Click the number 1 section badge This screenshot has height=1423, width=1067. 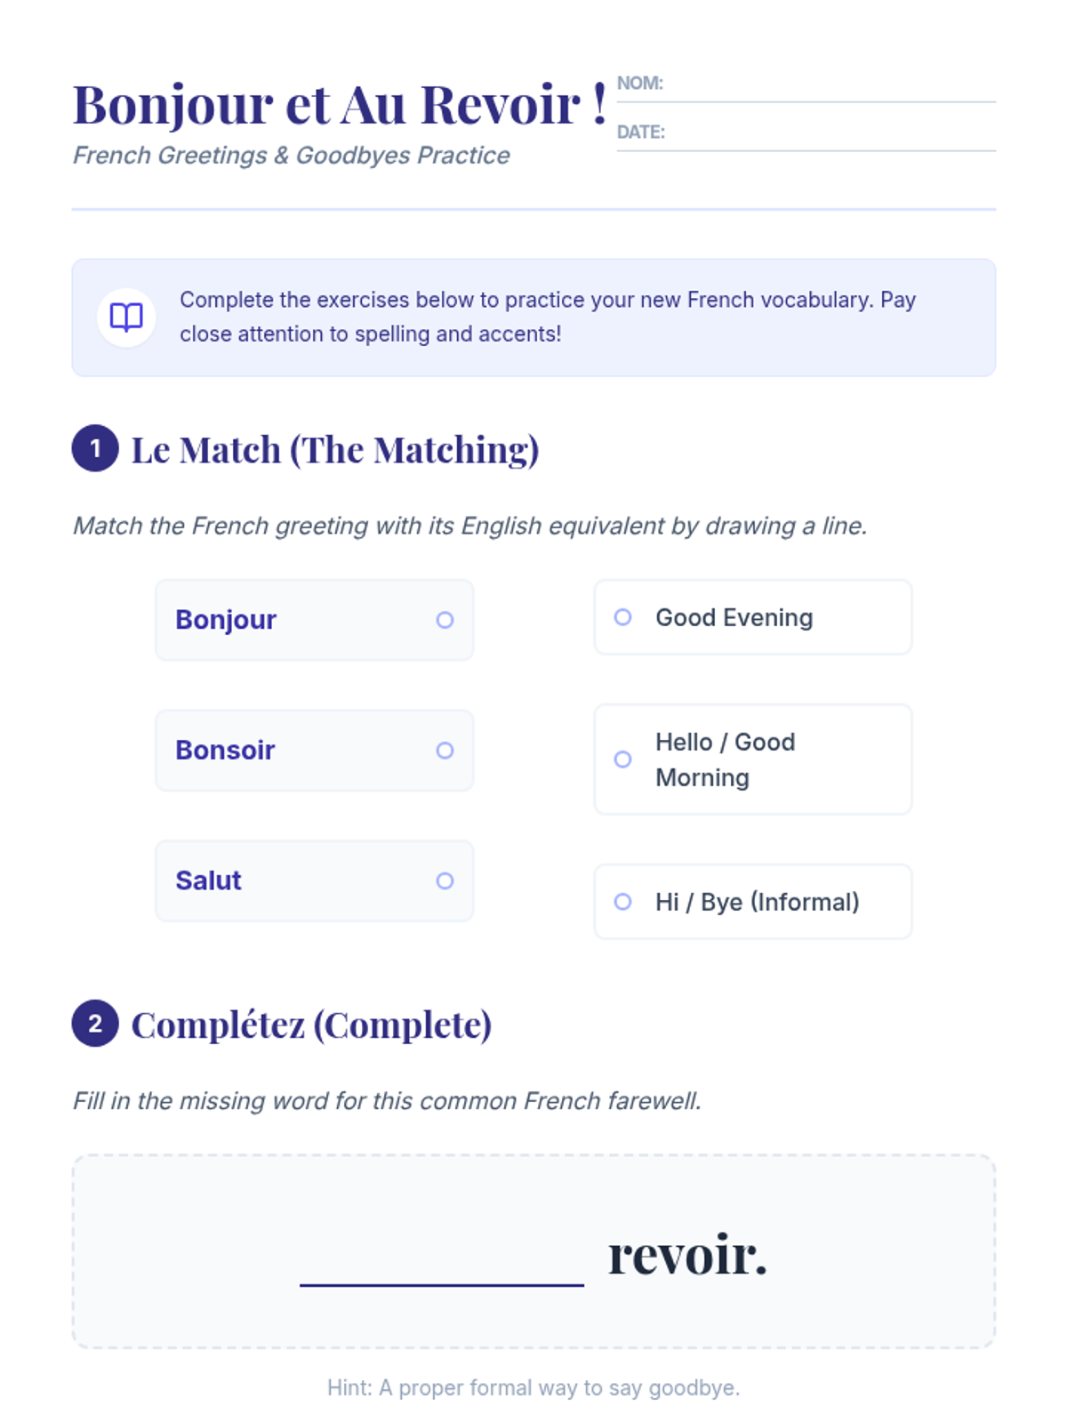(95, 448)
